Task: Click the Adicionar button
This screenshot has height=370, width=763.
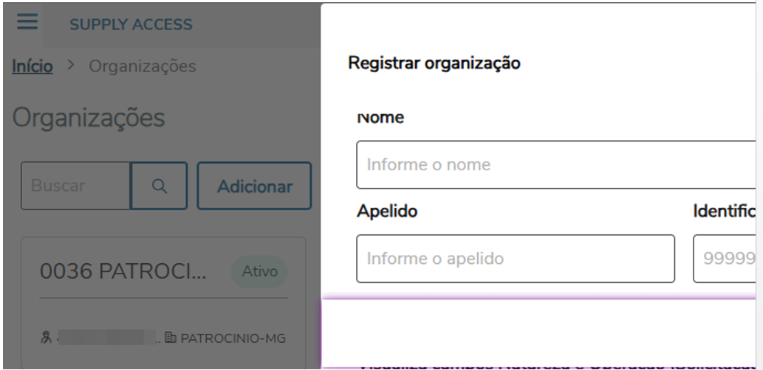Action: coord(255,186)
